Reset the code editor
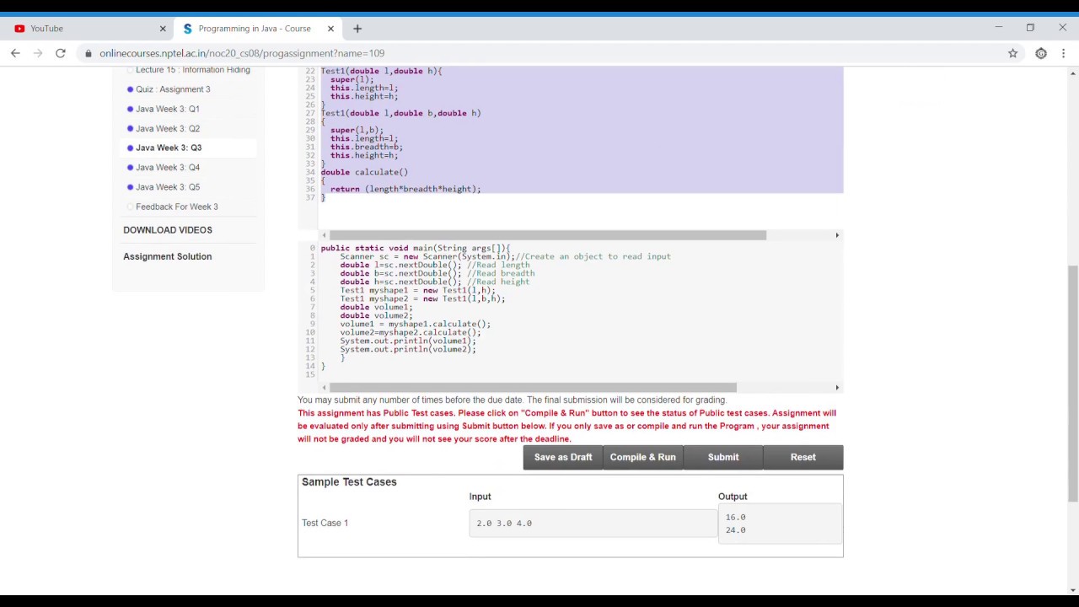Image resolution: width=1079 pixels, height=607 pixels. pyautogui.click(x=803, y=457)
